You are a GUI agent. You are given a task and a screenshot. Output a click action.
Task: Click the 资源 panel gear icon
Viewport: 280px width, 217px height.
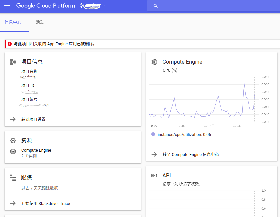point(12,140)
